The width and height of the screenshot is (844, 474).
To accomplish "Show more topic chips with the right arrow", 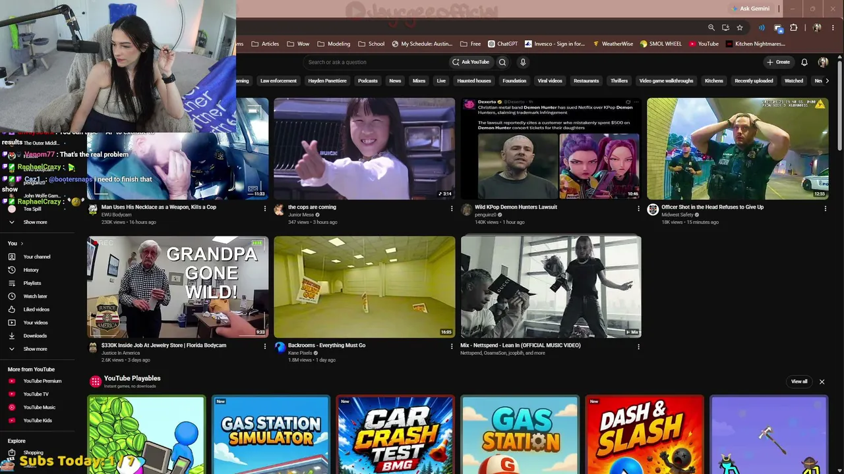I will point(827,81).
